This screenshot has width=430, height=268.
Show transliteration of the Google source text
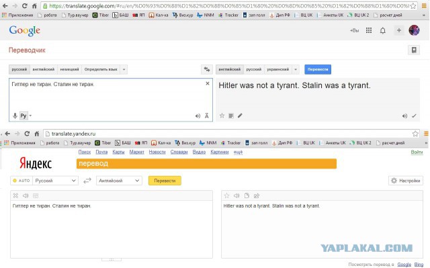click(x=207, y=116)
